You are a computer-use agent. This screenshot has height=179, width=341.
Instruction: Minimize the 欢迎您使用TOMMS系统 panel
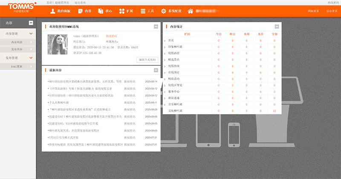click(156, 27)
